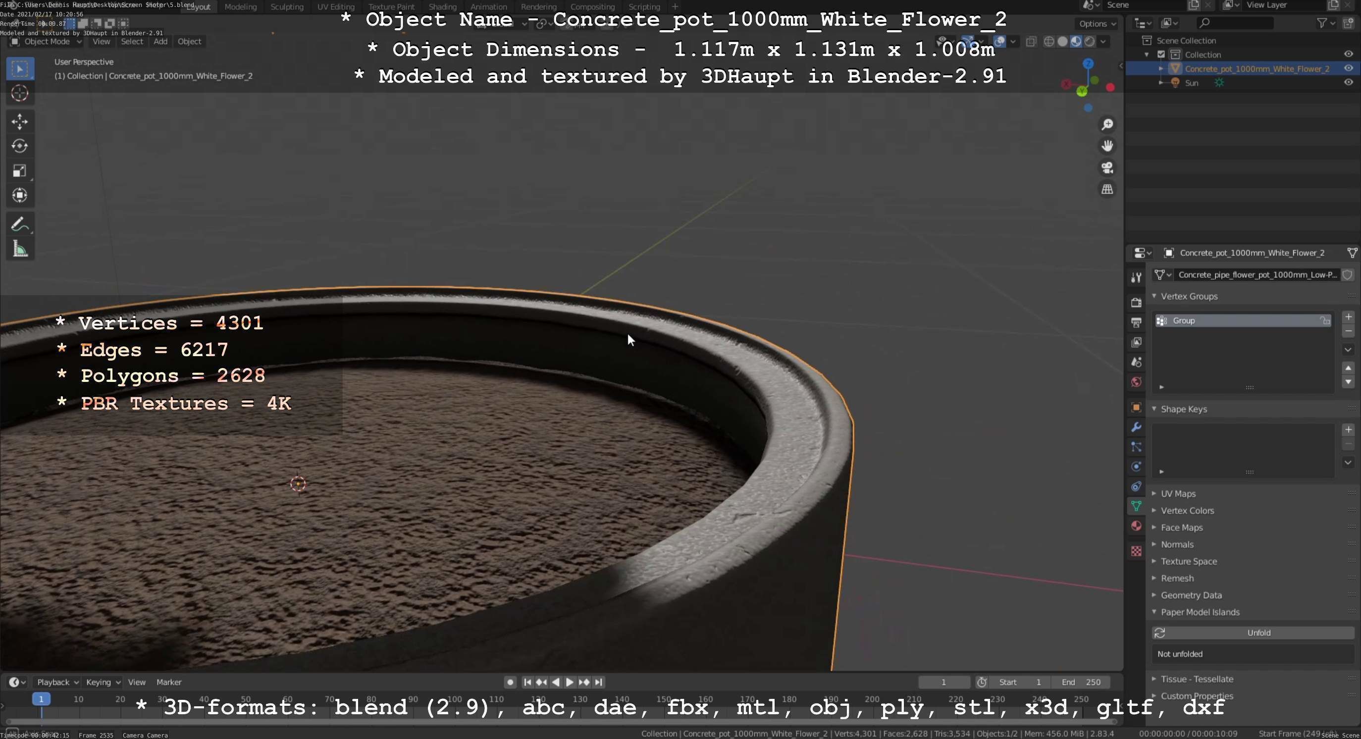This screenshot has width=1361, height=739.
Task: Open the viewport Options dropdown
Action: [1098, 24]
